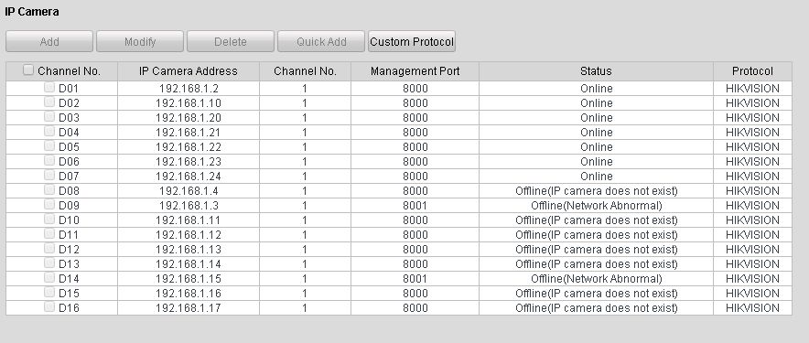Check the D13 channel checkbox
The image size is (809, 343).
click(49, 263)
